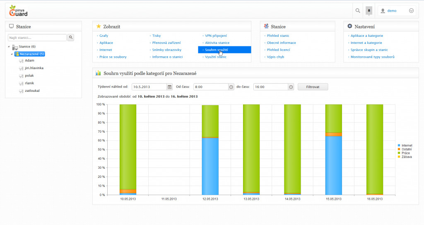Click the date field showing 10.5.2013
Screen dimensions: 424x225
click(x=149, y=87)
